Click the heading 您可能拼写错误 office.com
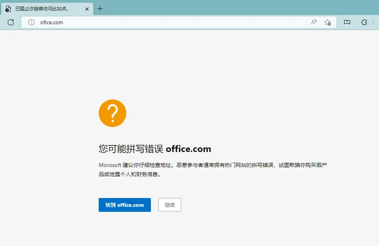 [155, 149]
